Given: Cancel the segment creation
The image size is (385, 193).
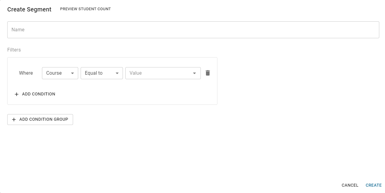Looking at the screenshot, I should pyautogui.click(x=350, y=185).
